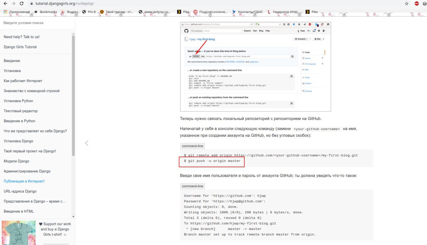Open Django Girls Tutorial sidebar link
Image resolution: width=427 pixels, height=245 pixels.
[20, 47]
